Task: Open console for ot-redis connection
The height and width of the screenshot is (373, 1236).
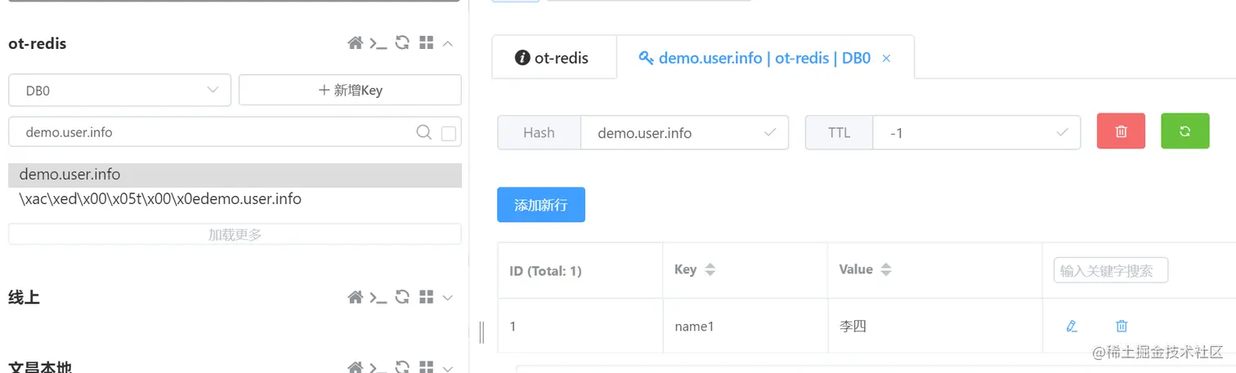Action: [378, 43]
